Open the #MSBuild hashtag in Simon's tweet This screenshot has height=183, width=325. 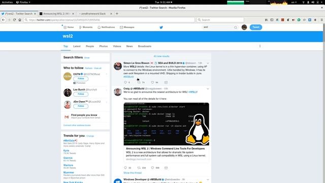click(128, 77)
